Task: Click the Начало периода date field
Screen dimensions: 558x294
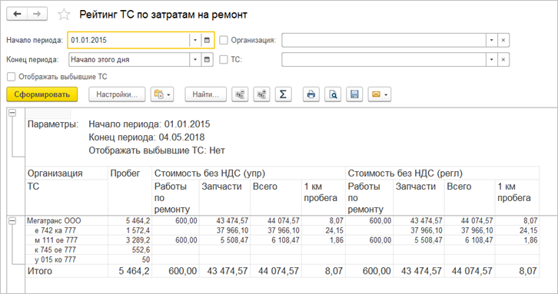Action: coord(129,40)
